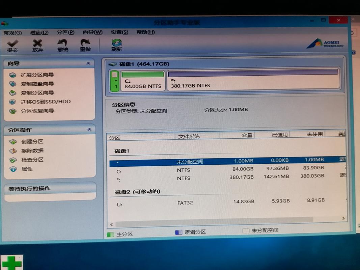
Task: Select the 380.17GB NTFS partition block
Action: coord(253,80)
